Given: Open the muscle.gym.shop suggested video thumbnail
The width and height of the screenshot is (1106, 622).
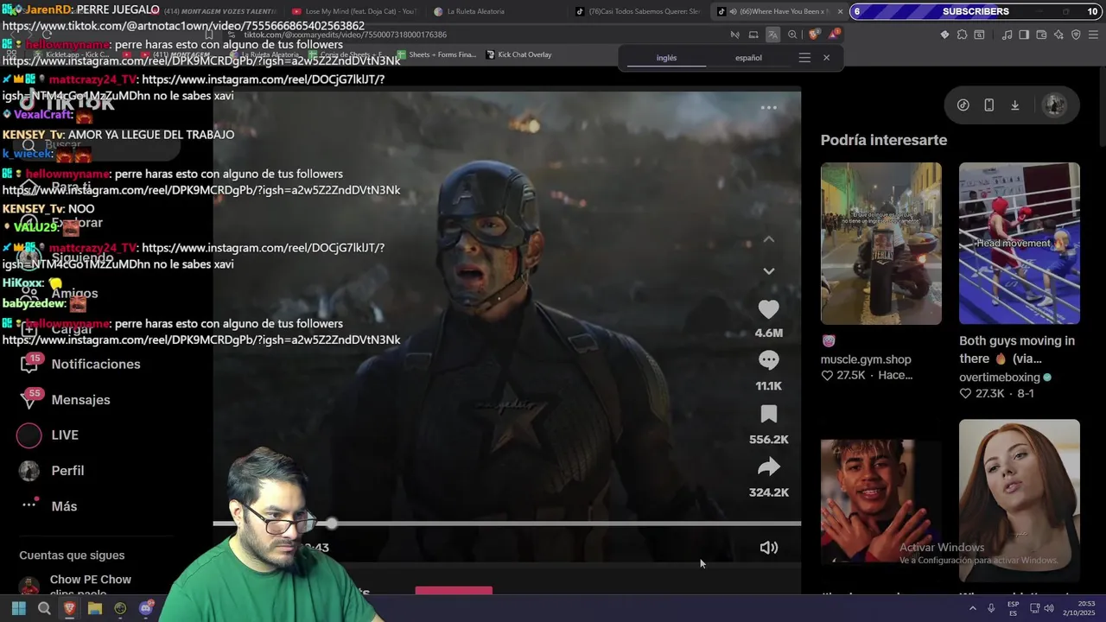Looking at the screenshot, I should pyautogui.click(x=880, y=244).
